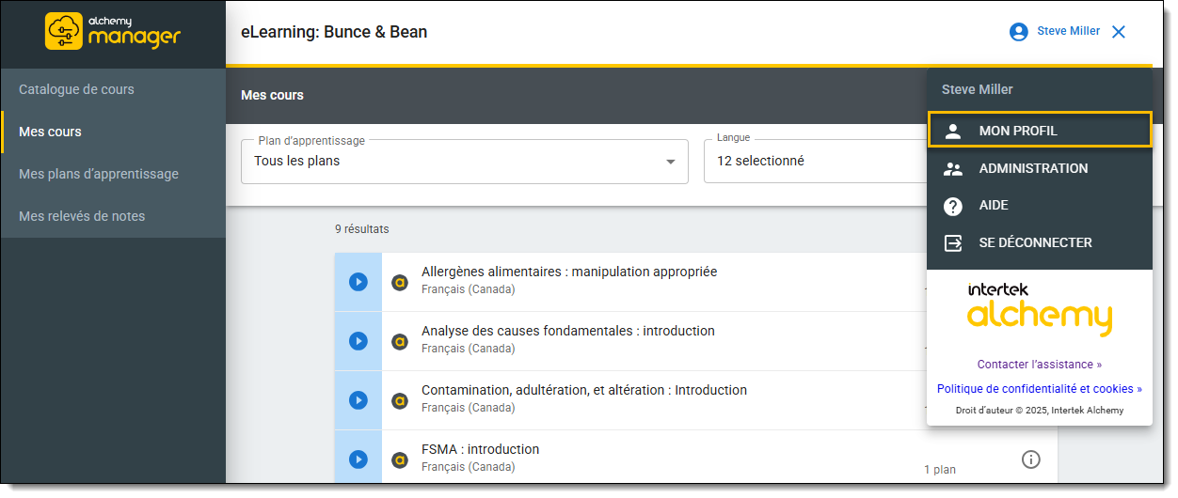
Task: Close the user menu with the X icon
Action: coord(1119,32)
